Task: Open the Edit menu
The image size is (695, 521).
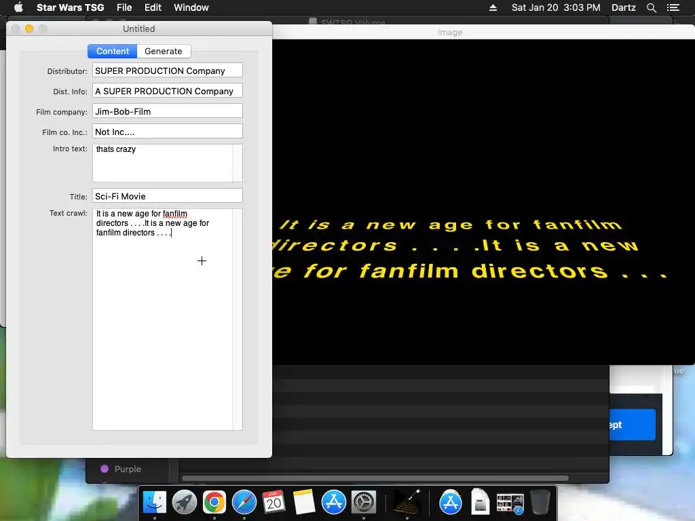Action: coord(153,7)
